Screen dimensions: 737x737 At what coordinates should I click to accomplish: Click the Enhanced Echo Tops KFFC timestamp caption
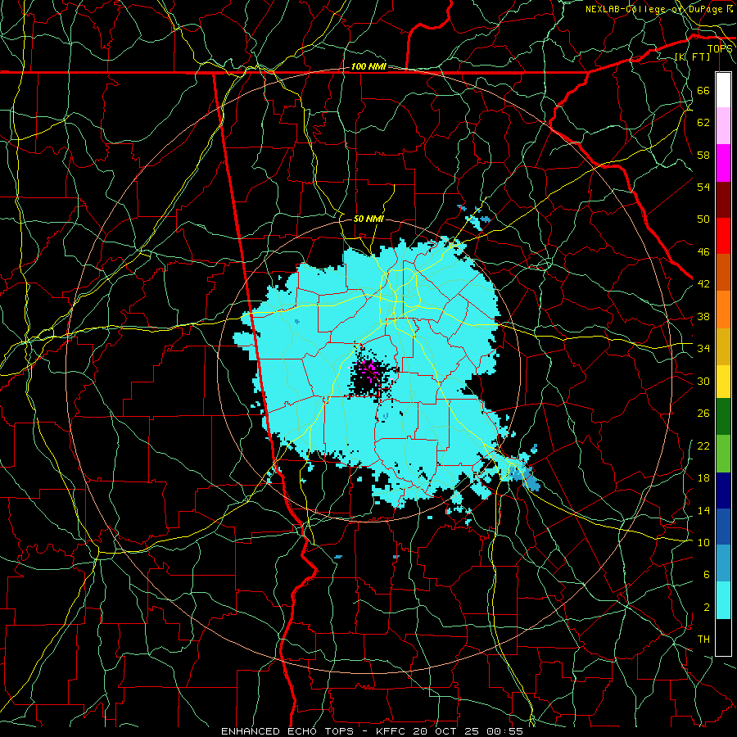coord(372,731)
